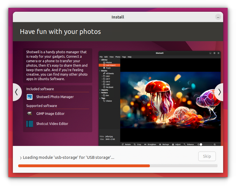Advance to the next slide arrow
Screen dimensions: 236x186
click(x=219, y=92)
